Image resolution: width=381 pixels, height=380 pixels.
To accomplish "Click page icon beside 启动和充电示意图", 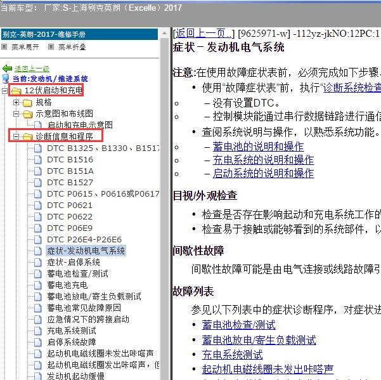I will pyautogui.click(x=37, y=125).
